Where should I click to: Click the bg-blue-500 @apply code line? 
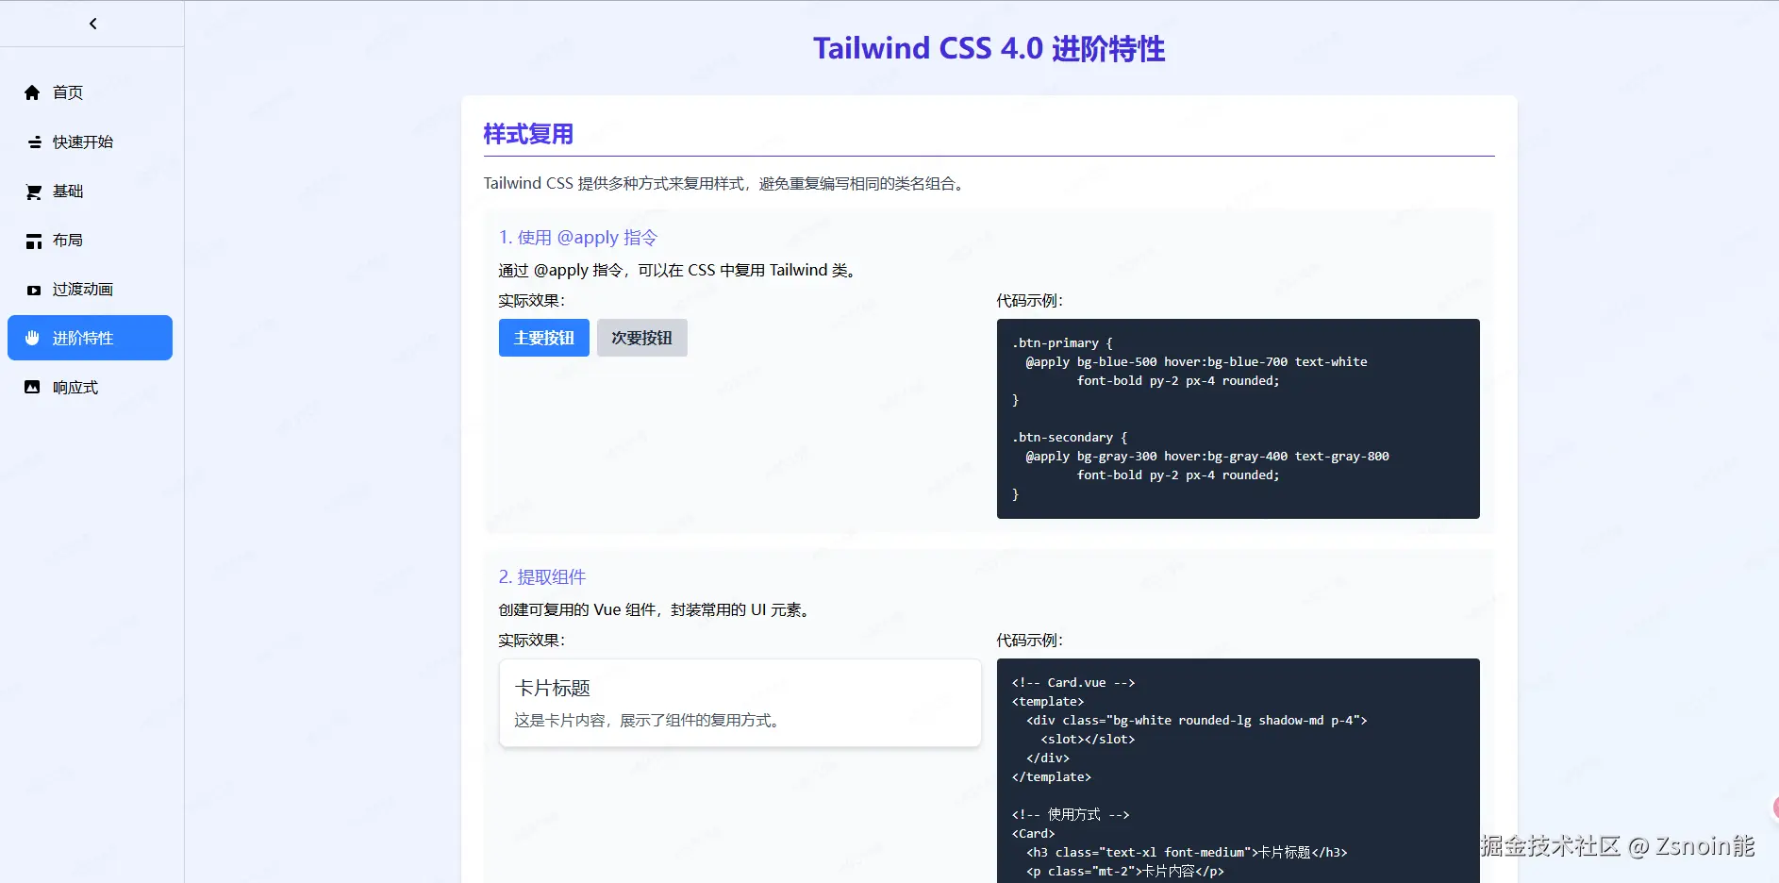point(1196,362)
